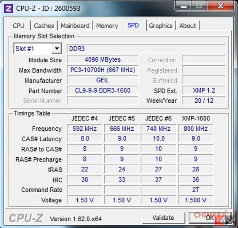Screen dimensions: 238x228
Task: Minimize the CPU-Z window
Action: pos(184,6)
